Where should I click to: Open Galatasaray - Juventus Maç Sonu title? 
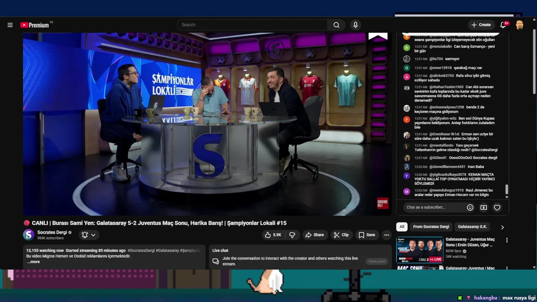tap(470, 242)
